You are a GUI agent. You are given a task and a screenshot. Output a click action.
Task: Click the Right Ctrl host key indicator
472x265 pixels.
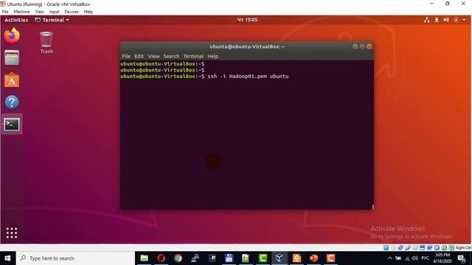(x=463, y=247)
